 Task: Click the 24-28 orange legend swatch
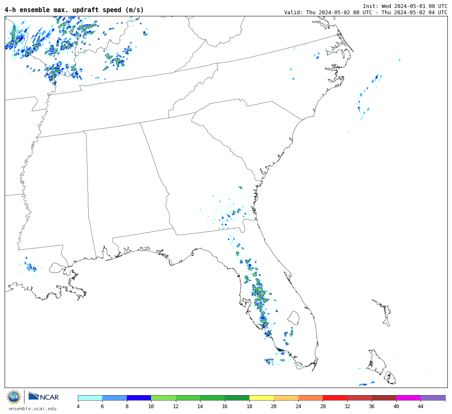[x=311, y=398]
